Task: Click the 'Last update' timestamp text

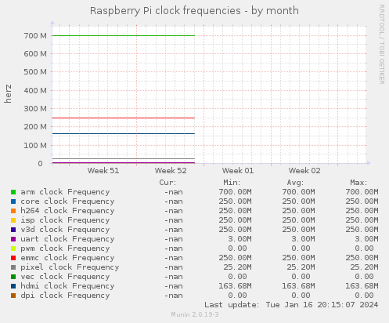Action: point(291,305)
